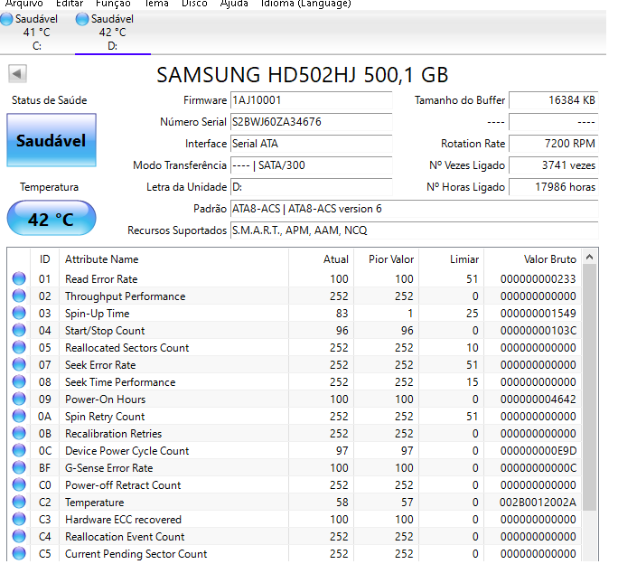The image size is (618, 564).
Task: Click the status orb for Device Power Cycle Count
Action: point(19,450)
